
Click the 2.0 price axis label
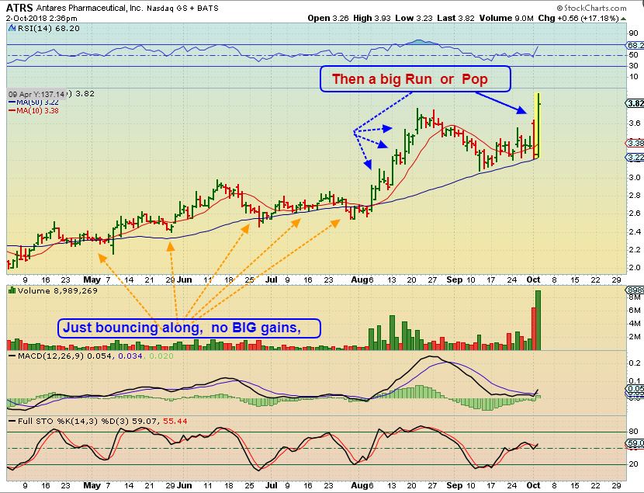(x=635, y=267)
